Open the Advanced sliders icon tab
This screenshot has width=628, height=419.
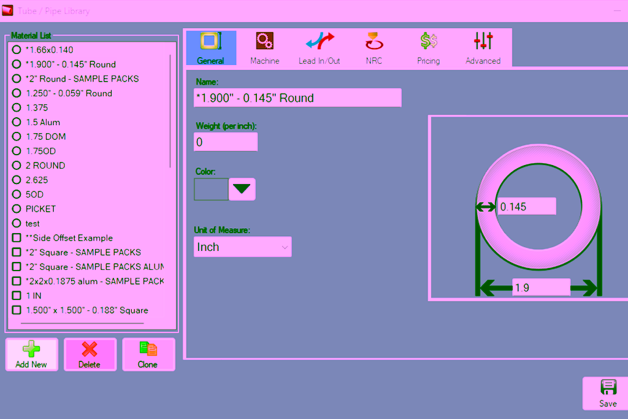tap(483, 41)
